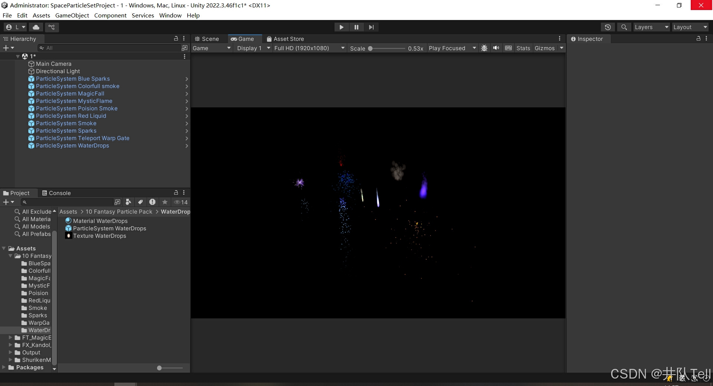
Task: Select Material WaterDrops asset
Action: 97,221
